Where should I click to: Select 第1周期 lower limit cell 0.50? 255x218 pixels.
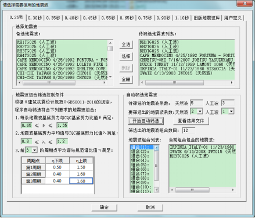(x=58, y=167)
